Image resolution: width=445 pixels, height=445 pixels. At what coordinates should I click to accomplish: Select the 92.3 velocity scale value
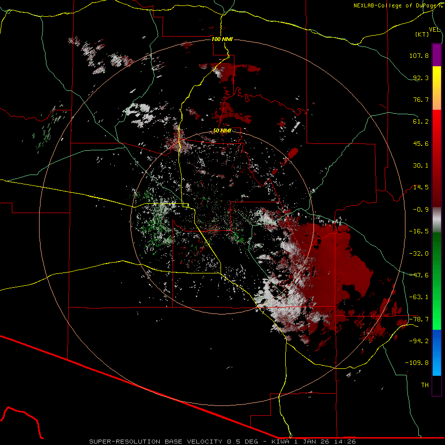421,78
